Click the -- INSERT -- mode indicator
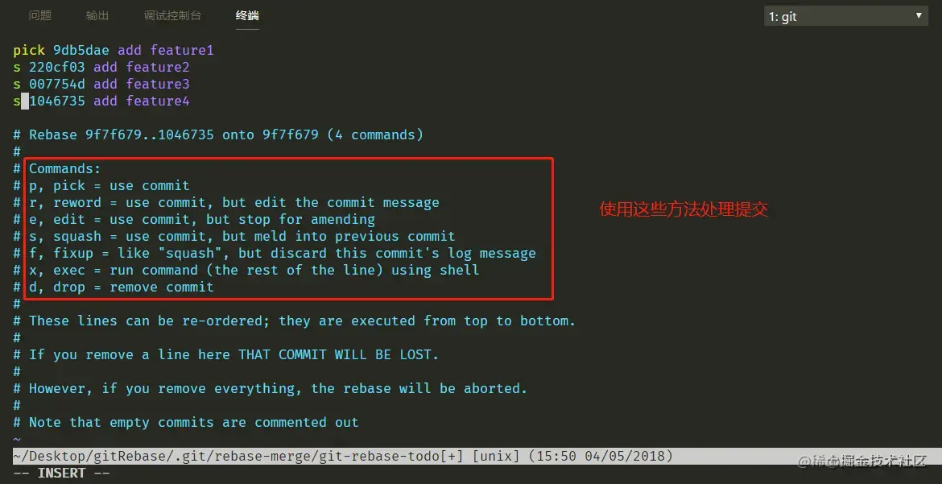Viewport: 942px width, 484px height. coord(61,474)
